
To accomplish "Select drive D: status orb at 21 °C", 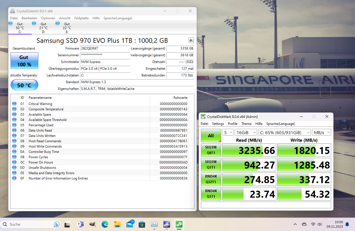I will (x=34, y=23).
